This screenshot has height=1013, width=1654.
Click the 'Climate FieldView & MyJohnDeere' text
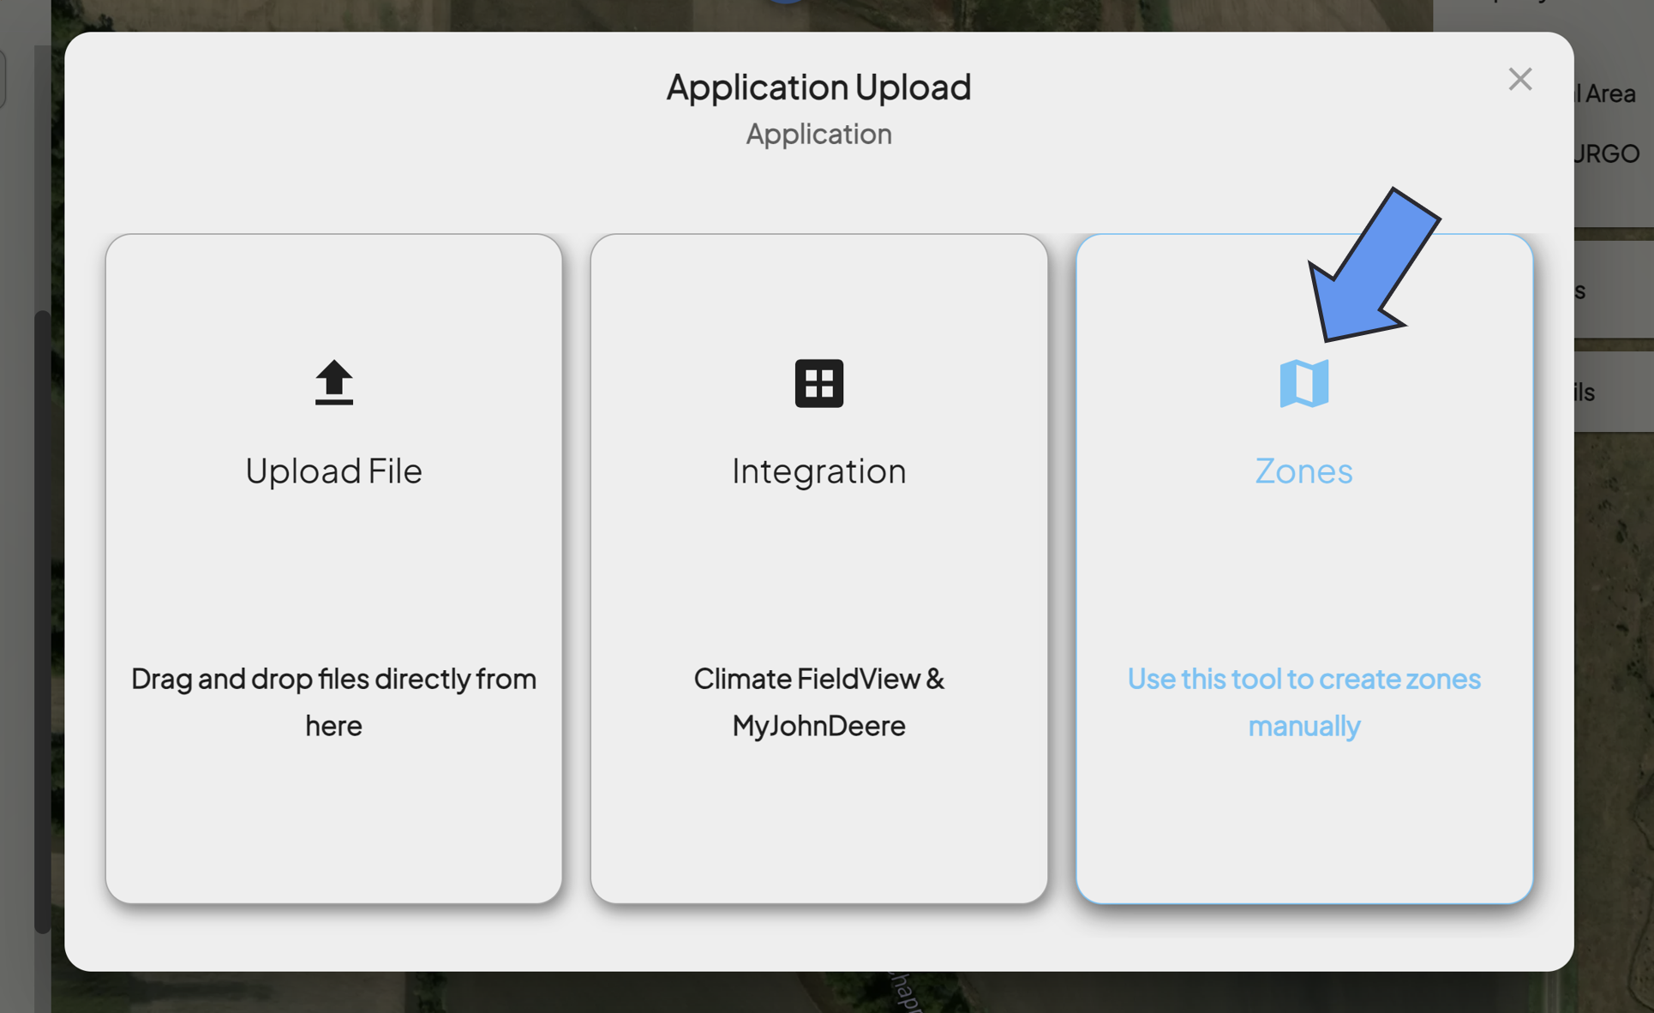(818, 702)
